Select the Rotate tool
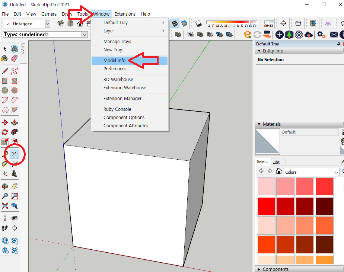This screenshot has height=272, width=344. tap(5, 132)
